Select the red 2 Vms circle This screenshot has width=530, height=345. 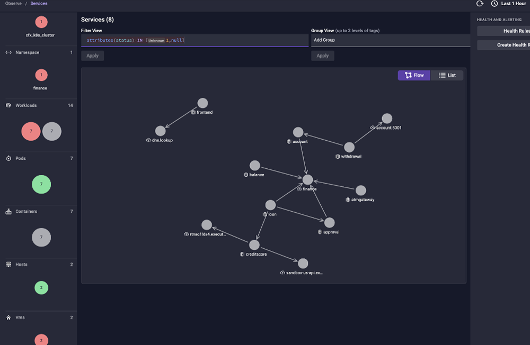[x=41, y=340]
